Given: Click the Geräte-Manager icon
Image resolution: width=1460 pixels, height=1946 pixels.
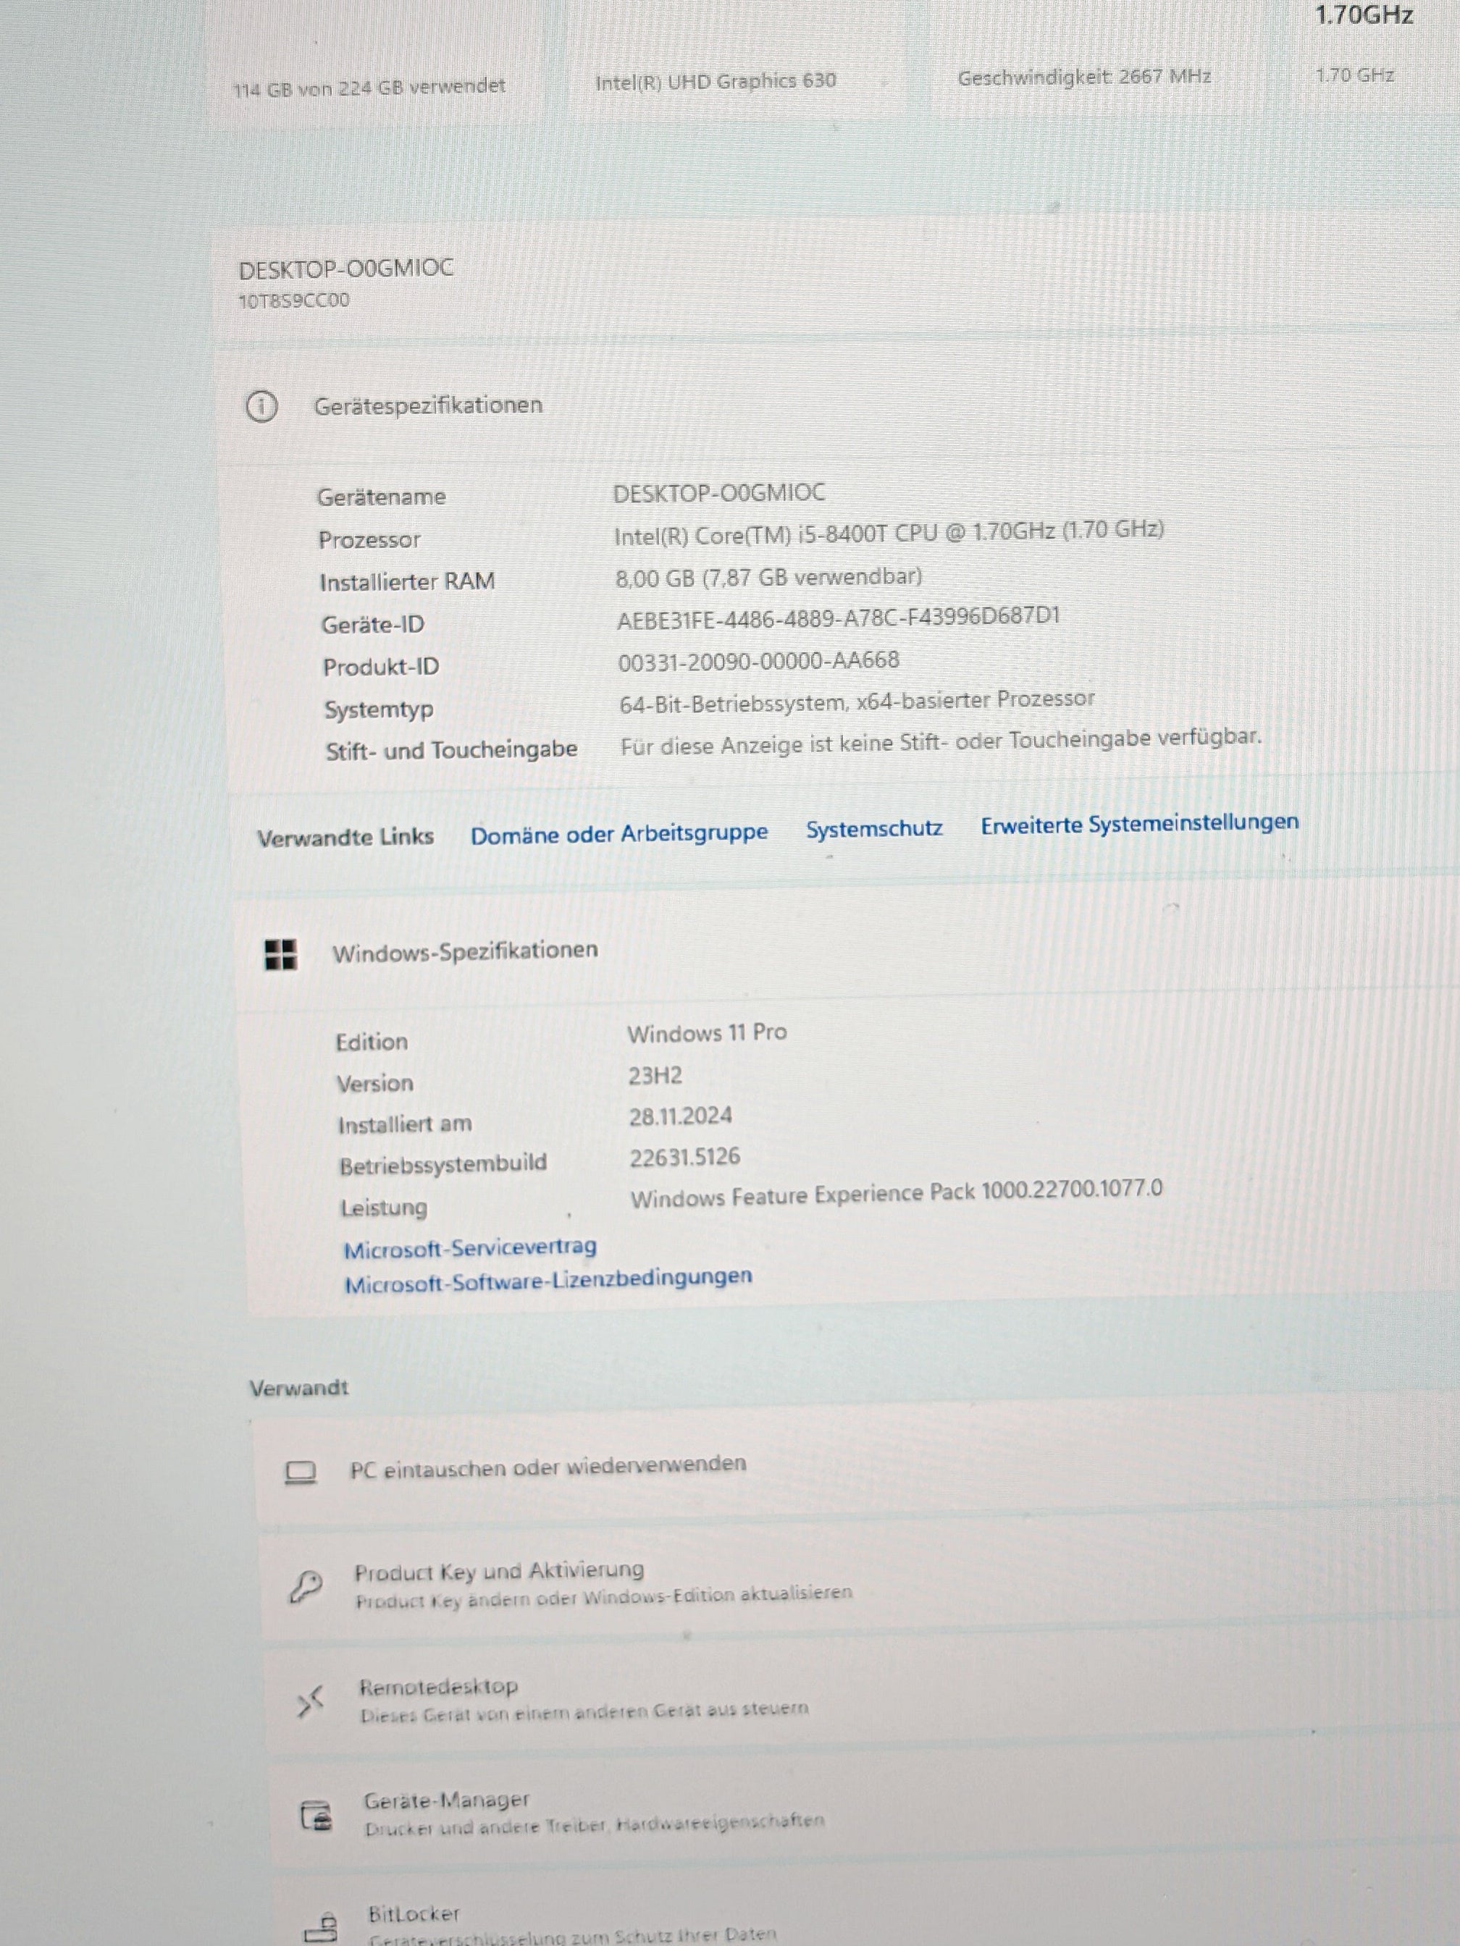Looking at the screenshot, I should [x=316, y=1816].
